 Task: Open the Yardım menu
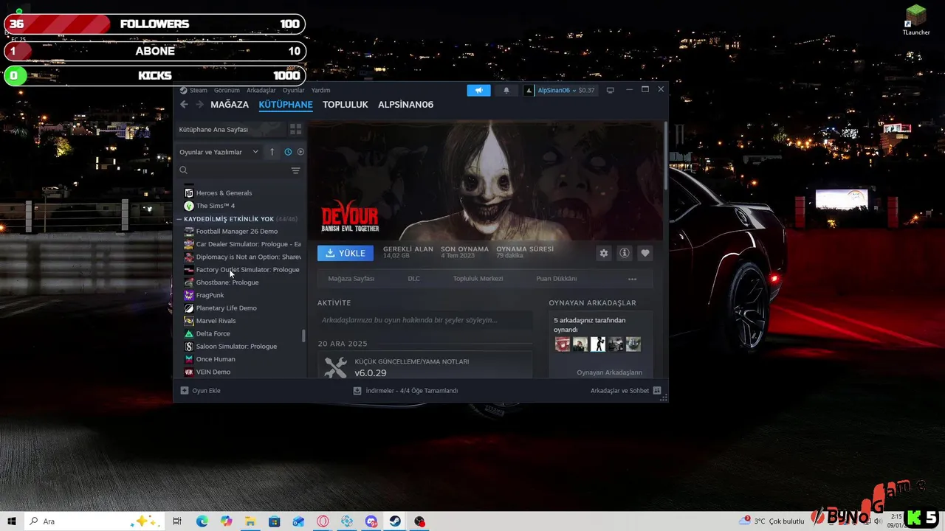(320, 90)
